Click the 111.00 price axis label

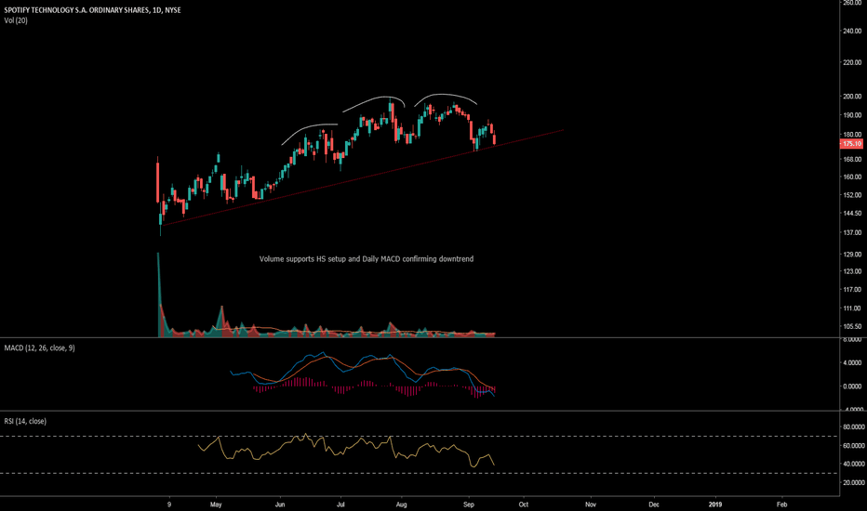tap(852, 308)
